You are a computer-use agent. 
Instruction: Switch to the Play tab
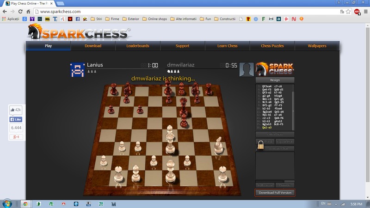coord(49,46)
